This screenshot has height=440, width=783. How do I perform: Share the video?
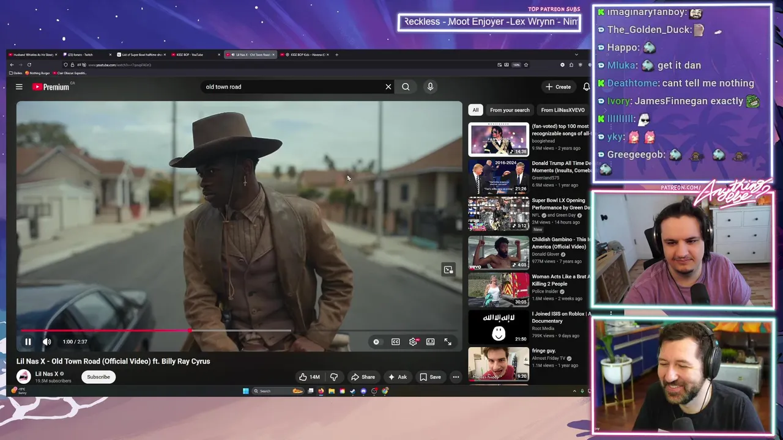click(x=363, y=377)
